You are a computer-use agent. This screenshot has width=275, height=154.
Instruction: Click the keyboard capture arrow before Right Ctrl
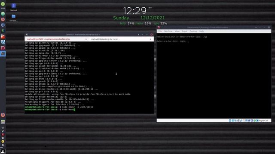click(x=257, y=121)
